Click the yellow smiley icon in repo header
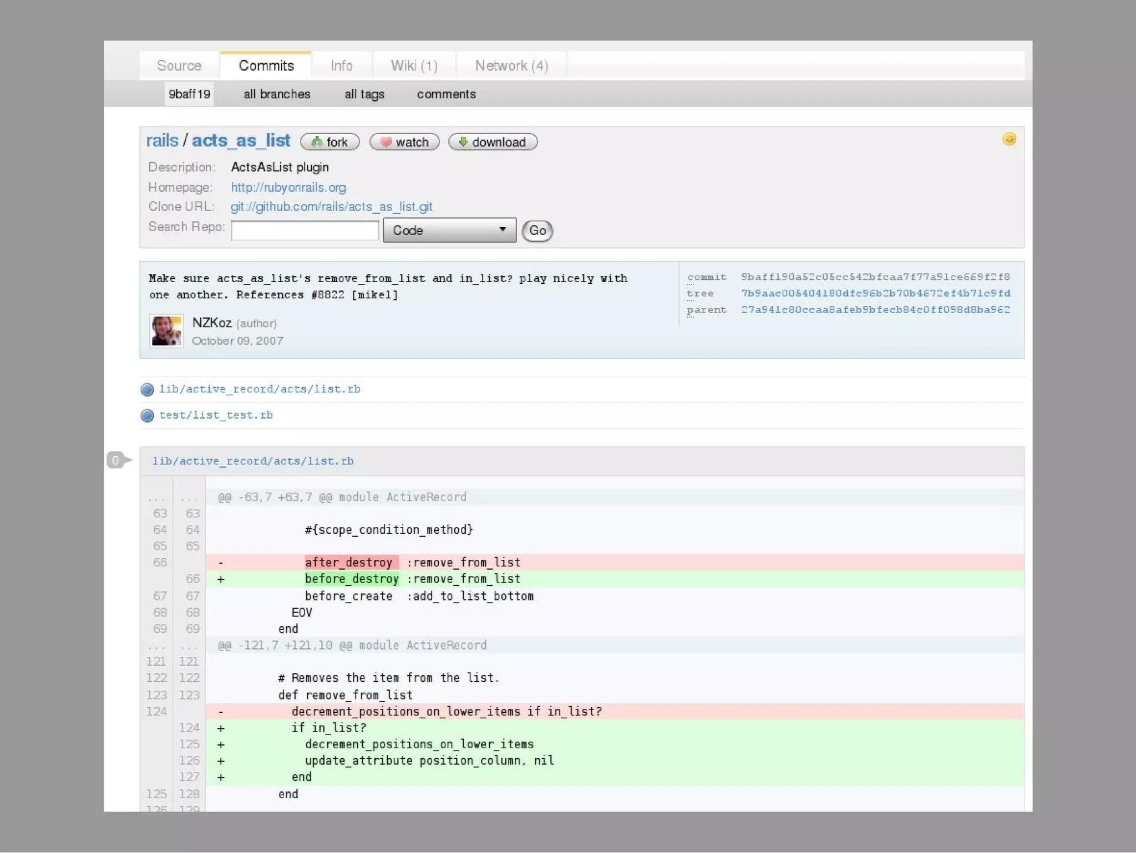The image size is (1136, 853). click(1009, 139)
